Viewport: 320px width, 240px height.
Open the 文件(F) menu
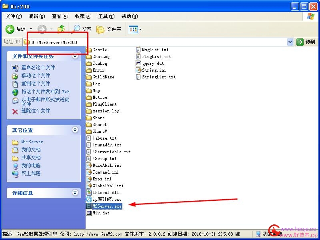14,16
